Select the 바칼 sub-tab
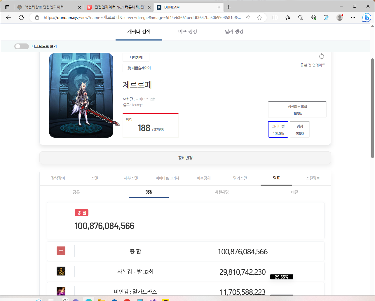This screenshot has height=301, width=375. pos(295,192)
